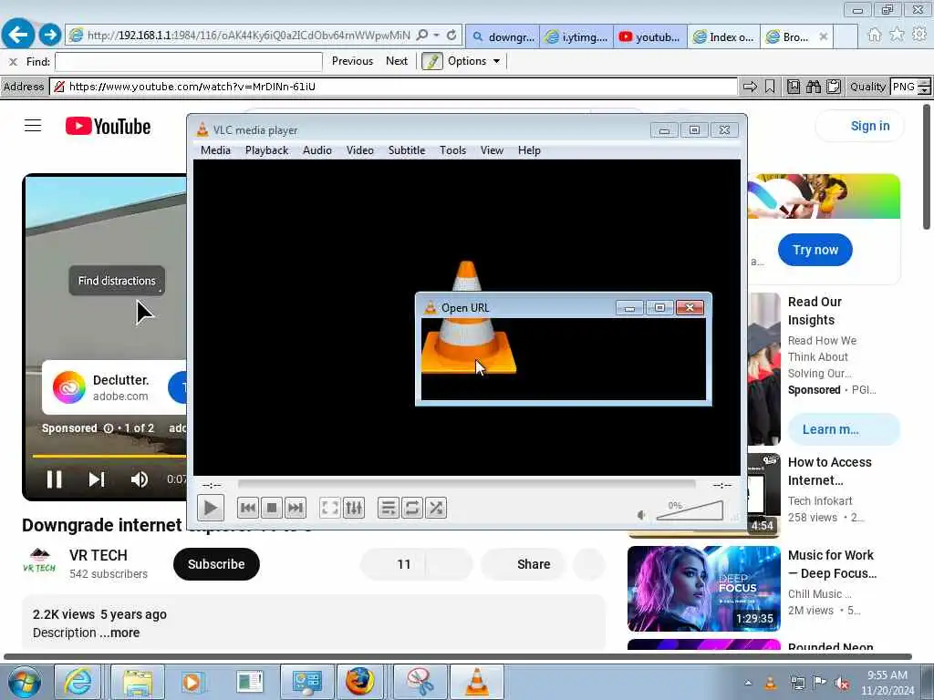Viewport: 934px width, 700px height.
Task: Open the VLC Tools menu
Action: tap(452, 150)
